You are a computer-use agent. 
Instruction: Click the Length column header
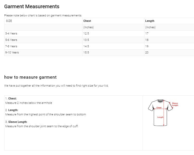[x=150, y=21]
